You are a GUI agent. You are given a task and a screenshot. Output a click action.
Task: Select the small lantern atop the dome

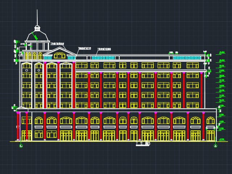click(37, 28)
